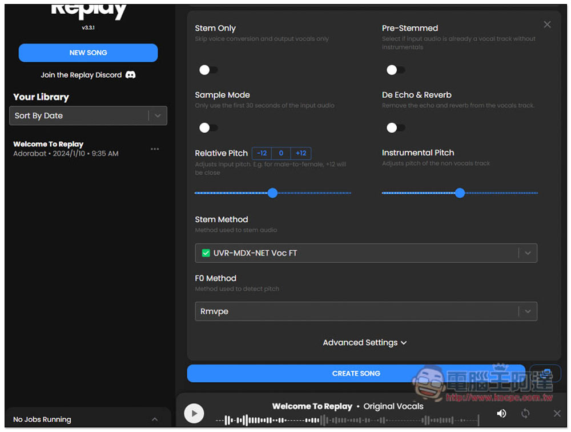
Task: Toggle the Pre-Stemmed switch
Action: coord(396,70)
